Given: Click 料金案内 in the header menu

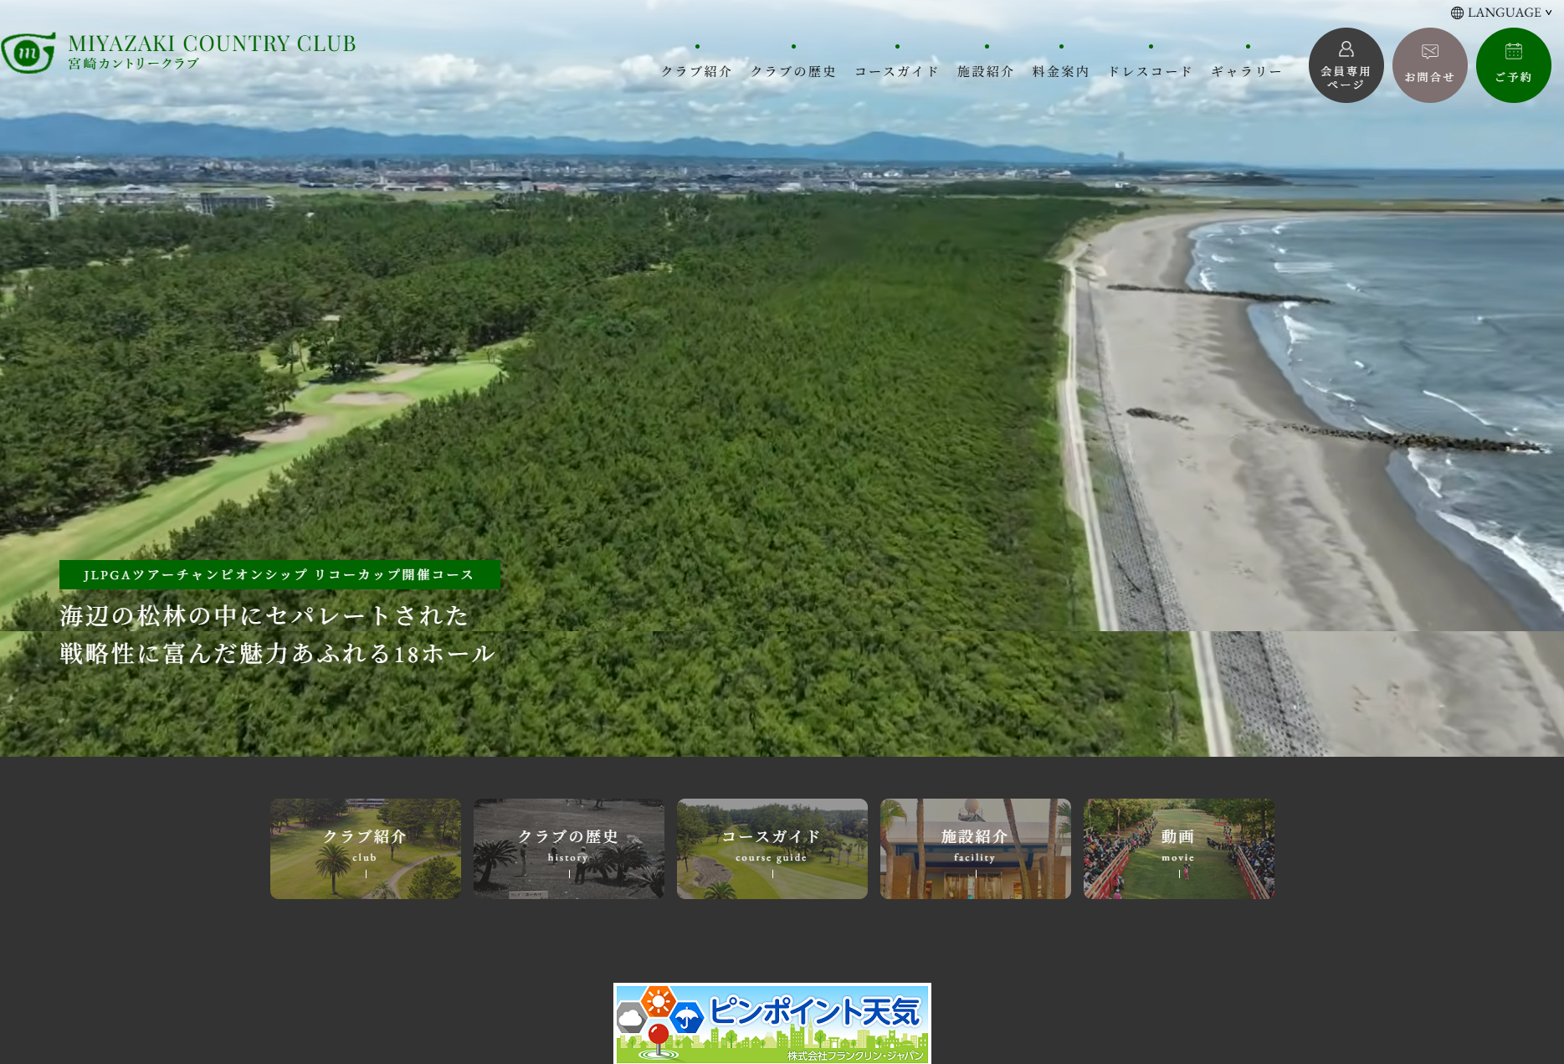Looking at the screenshot, I should tap(1060, 71).
